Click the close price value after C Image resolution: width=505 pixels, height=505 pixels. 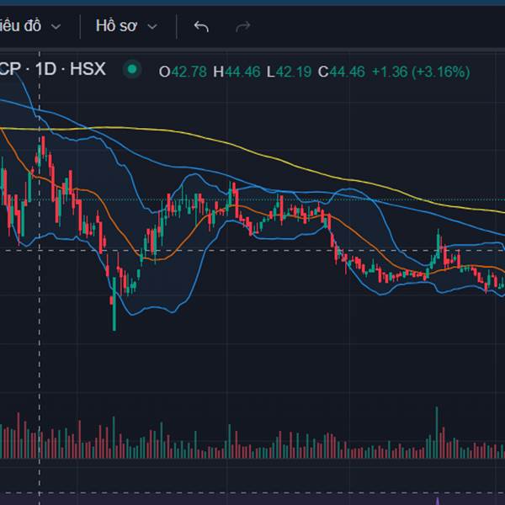coord(347,72)
